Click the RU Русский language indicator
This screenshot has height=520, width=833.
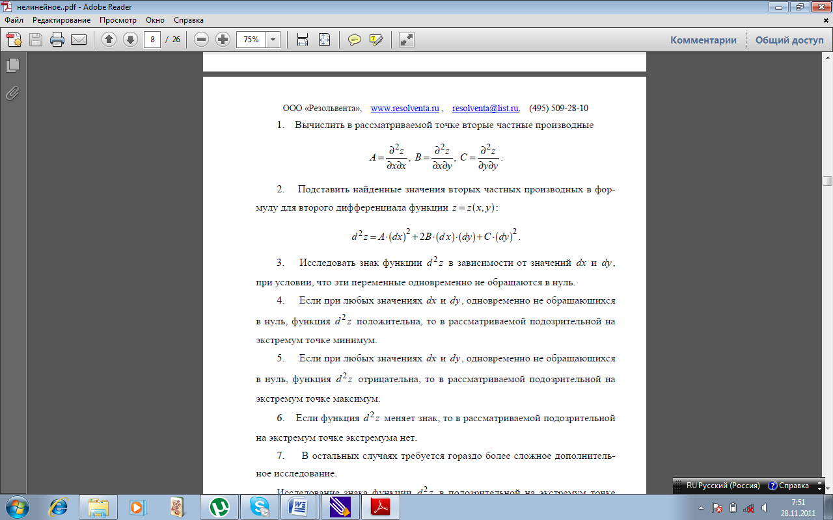coord(723,486)
